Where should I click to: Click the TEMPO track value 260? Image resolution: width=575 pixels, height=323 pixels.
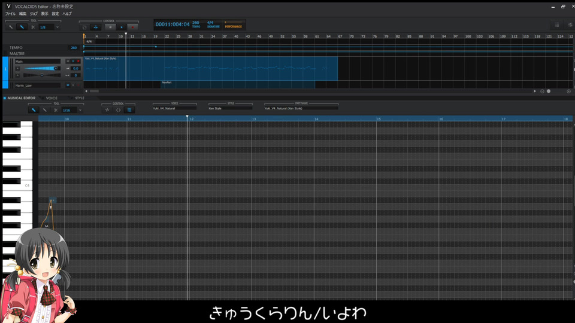point(74,48)
